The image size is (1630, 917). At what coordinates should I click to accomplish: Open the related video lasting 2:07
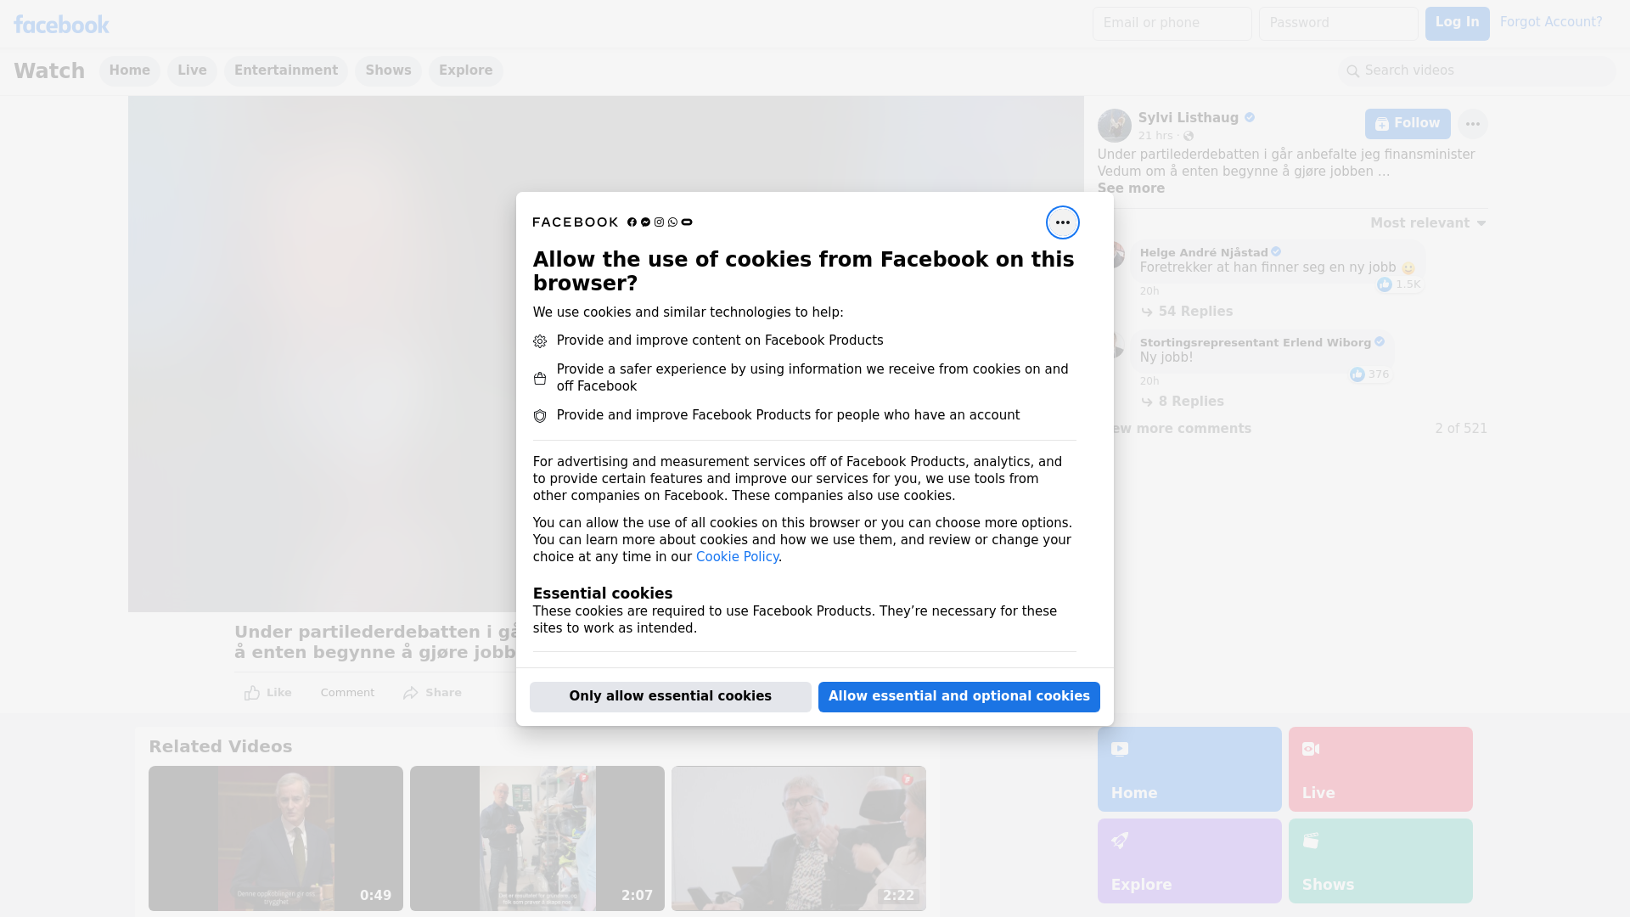pyautogui.click(x=537, y=838)
